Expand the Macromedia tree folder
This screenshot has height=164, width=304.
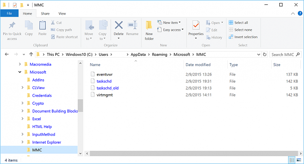(x=20, y=64)
